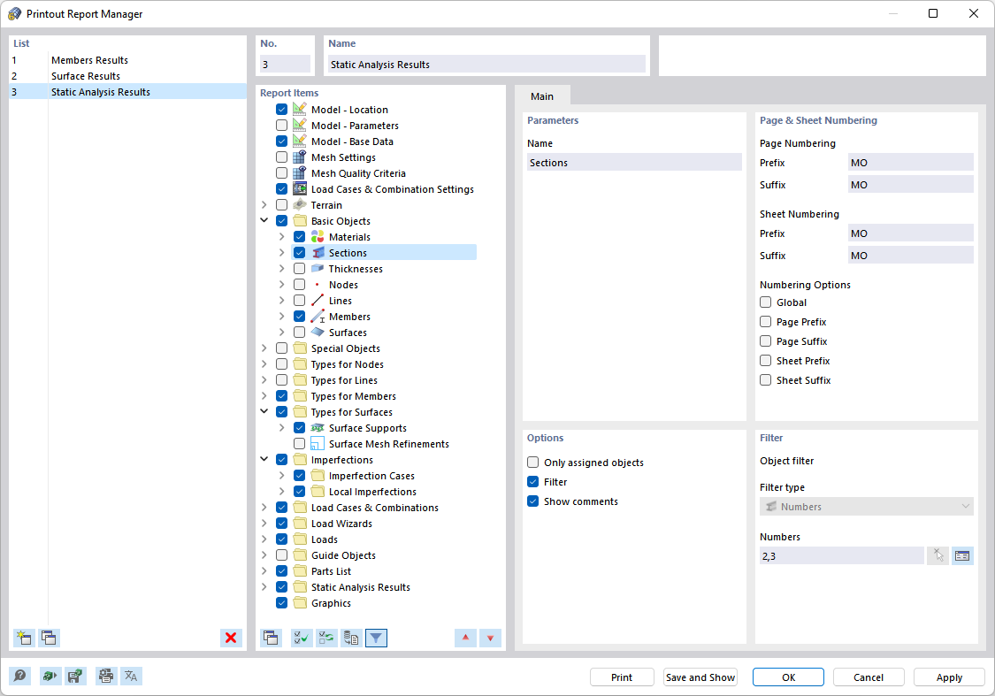The image size is (995, 696).
Task: Disable the Show comments option
Action: (x=533, y=501)
